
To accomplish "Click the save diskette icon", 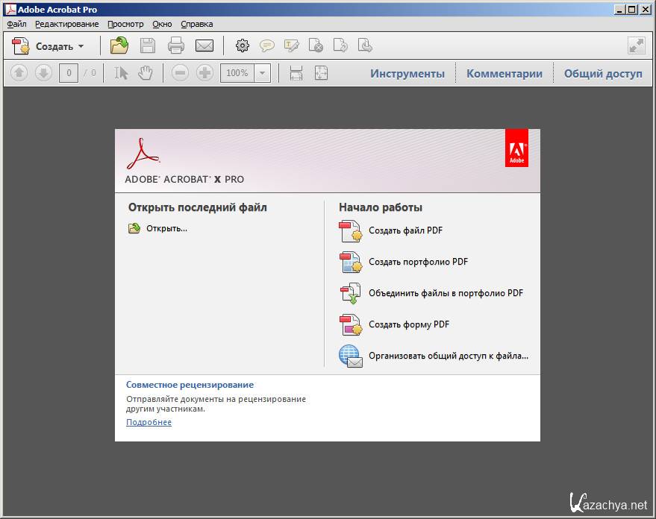I will point(148,45).
